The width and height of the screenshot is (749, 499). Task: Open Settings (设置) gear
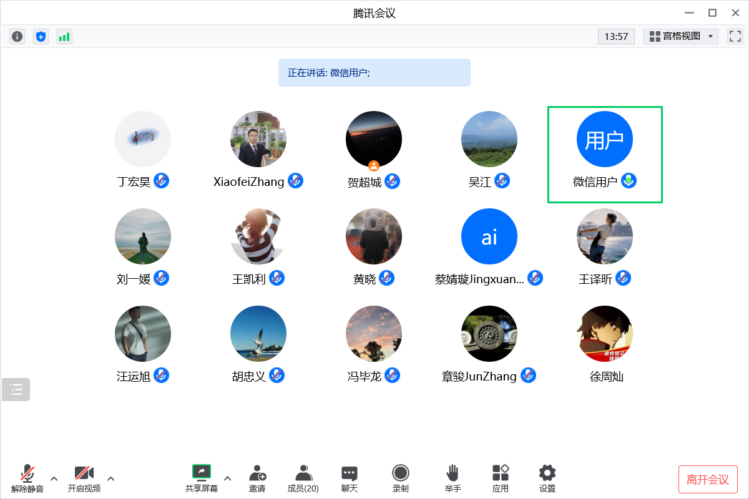547,478
